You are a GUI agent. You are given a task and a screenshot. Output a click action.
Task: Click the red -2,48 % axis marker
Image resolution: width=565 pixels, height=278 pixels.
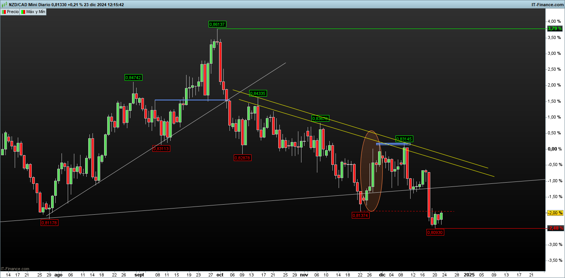point(555,228)
